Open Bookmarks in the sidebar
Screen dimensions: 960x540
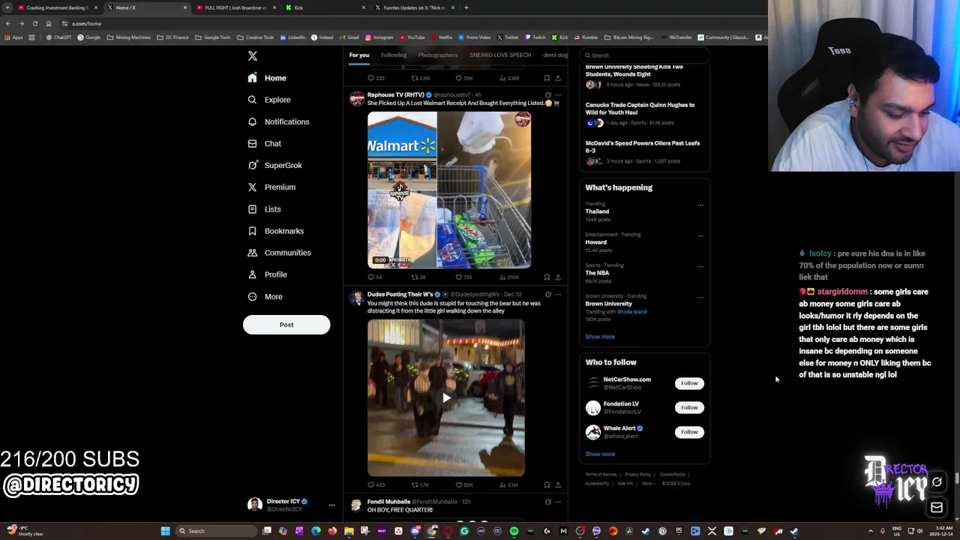click(x=275, y=231)
